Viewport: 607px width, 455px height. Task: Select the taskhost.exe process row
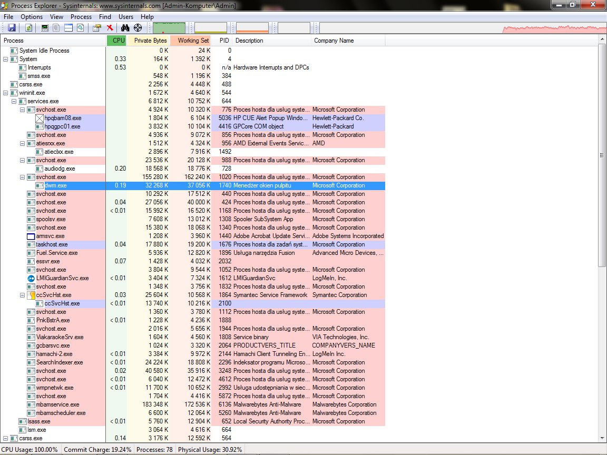coord(193,244)
